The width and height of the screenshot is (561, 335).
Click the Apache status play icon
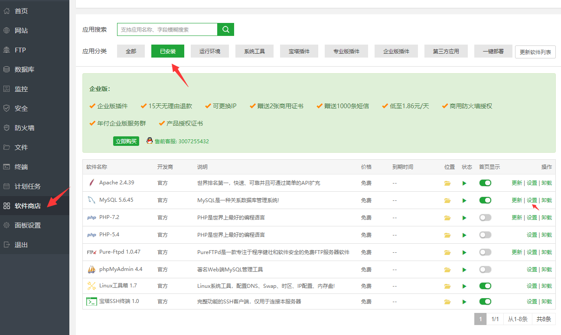pos(464,183)
